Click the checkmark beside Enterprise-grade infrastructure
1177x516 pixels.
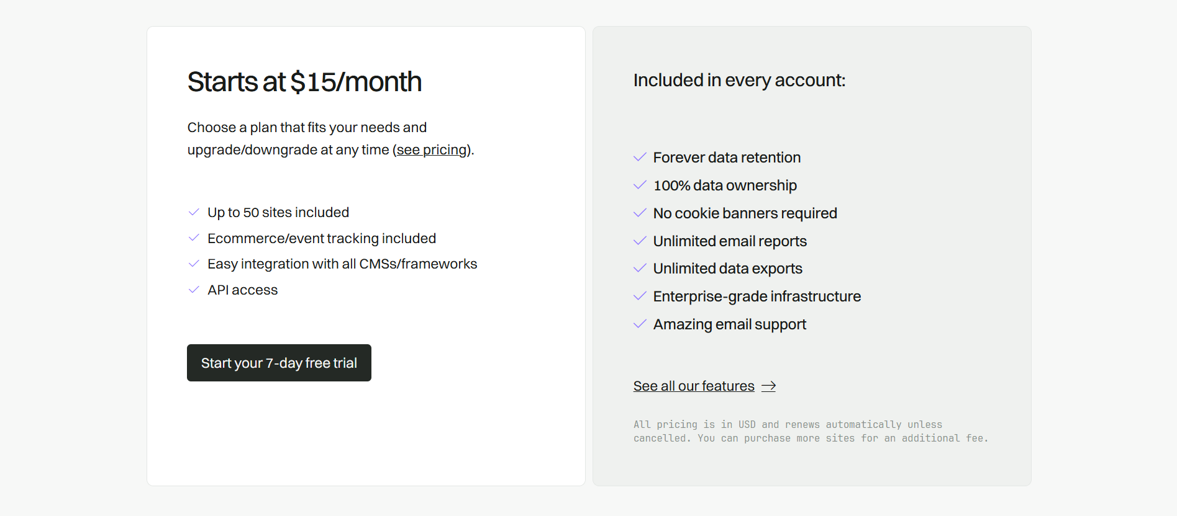pos(640,296)
